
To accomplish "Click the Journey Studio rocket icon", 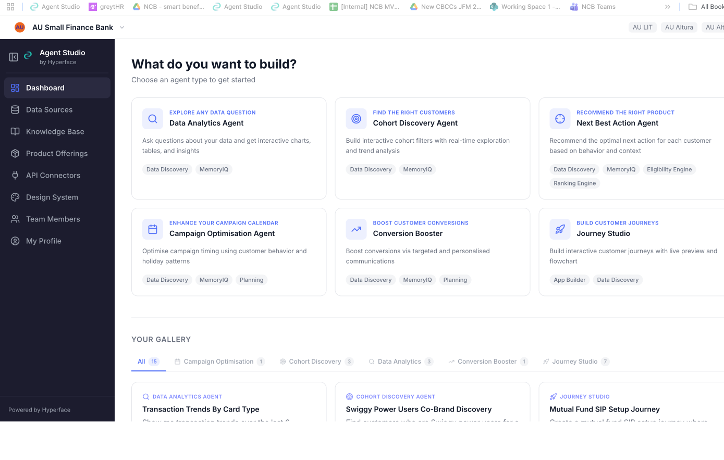I will pyautogui.click(x=560, y=229).
